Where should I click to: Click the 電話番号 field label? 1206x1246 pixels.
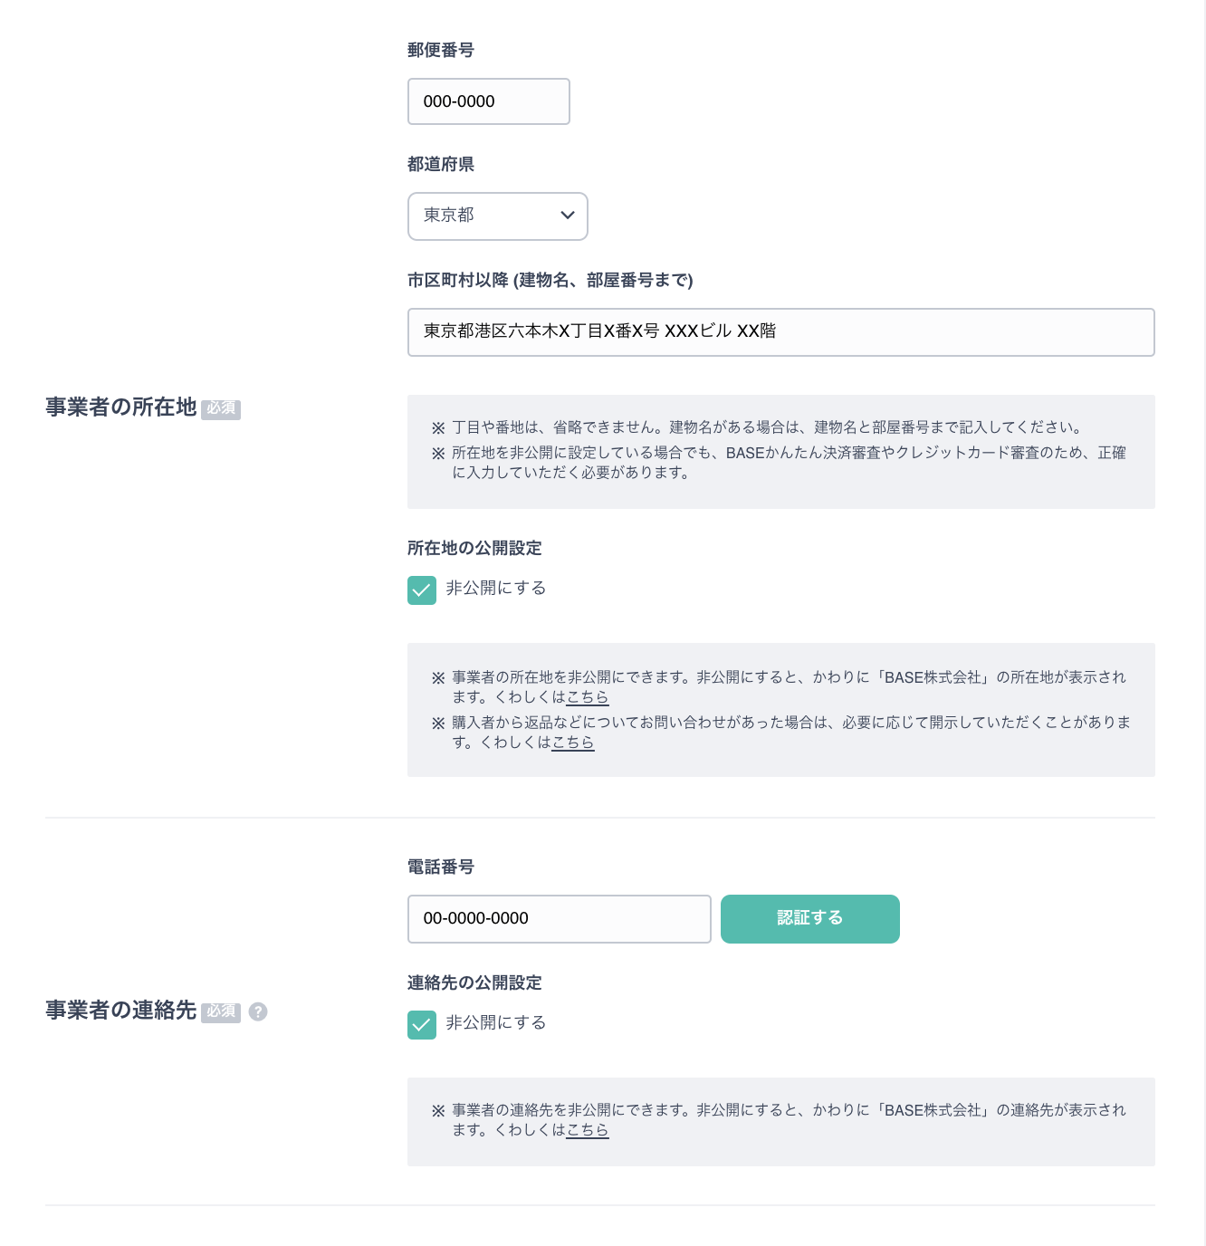point(441,867)
